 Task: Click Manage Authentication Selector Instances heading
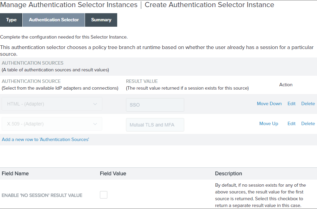[x=69, y=5]
